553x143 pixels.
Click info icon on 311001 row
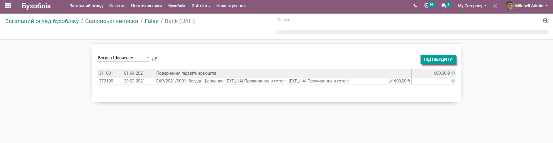[x=453, y=73]
